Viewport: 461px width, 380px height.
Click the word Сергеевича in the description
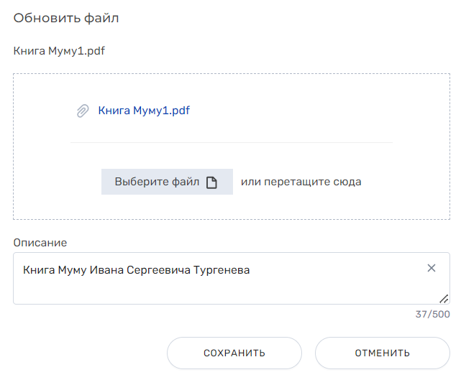coord(158,270)
